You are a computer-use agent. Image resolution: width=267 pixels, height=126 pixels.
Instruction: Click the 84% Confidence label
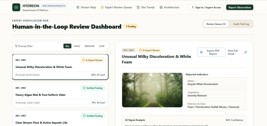(x=235, y=120)
